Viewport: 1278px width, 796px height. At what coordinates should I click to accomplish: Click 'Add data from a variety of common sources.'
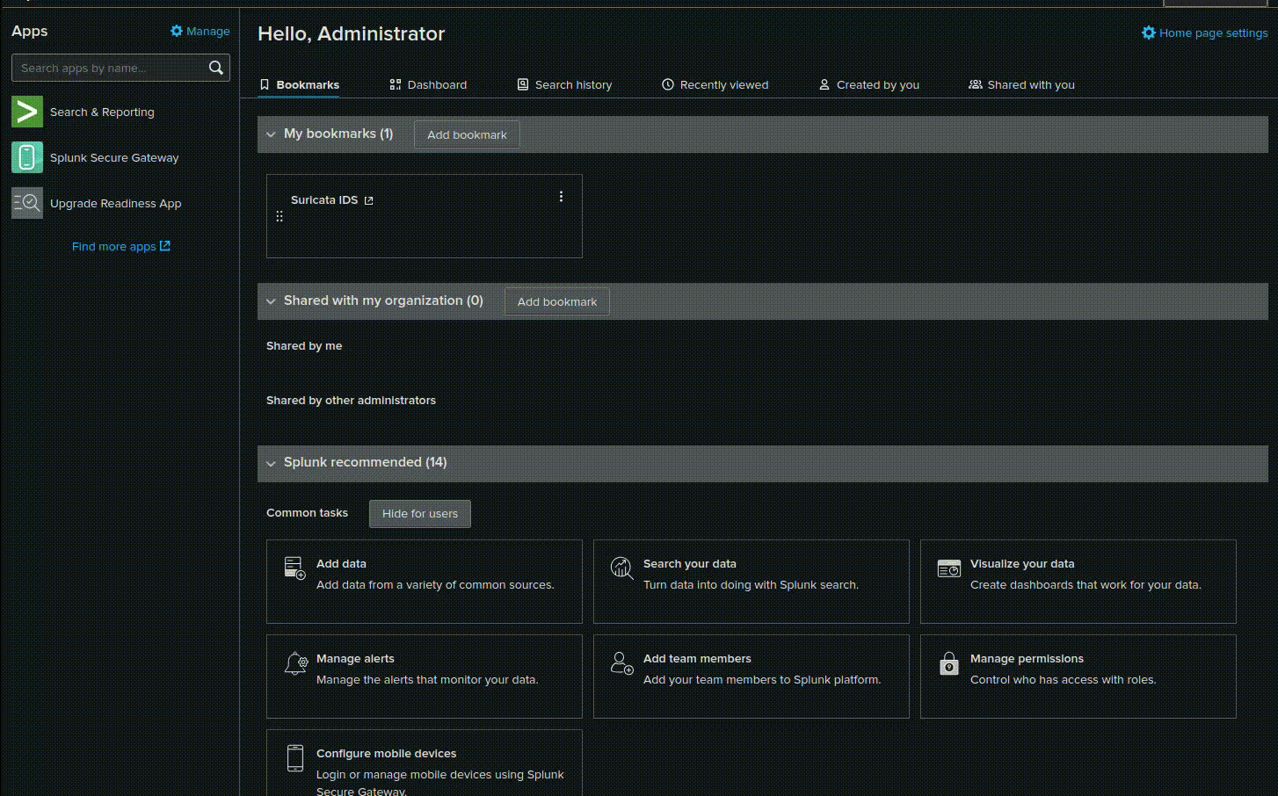[x=435, y=584]
